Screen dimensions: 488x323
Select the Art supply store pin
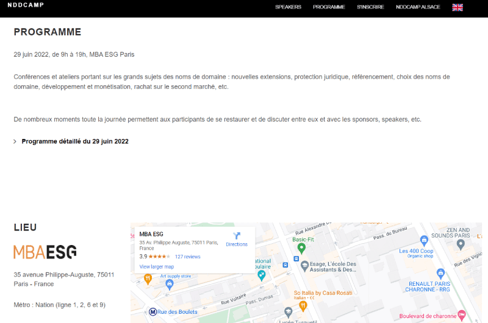[x=170, y=285]
